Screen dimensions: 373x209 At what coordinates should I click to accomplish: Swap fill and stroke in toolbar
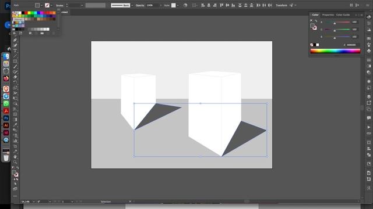[x=17, y=168]
